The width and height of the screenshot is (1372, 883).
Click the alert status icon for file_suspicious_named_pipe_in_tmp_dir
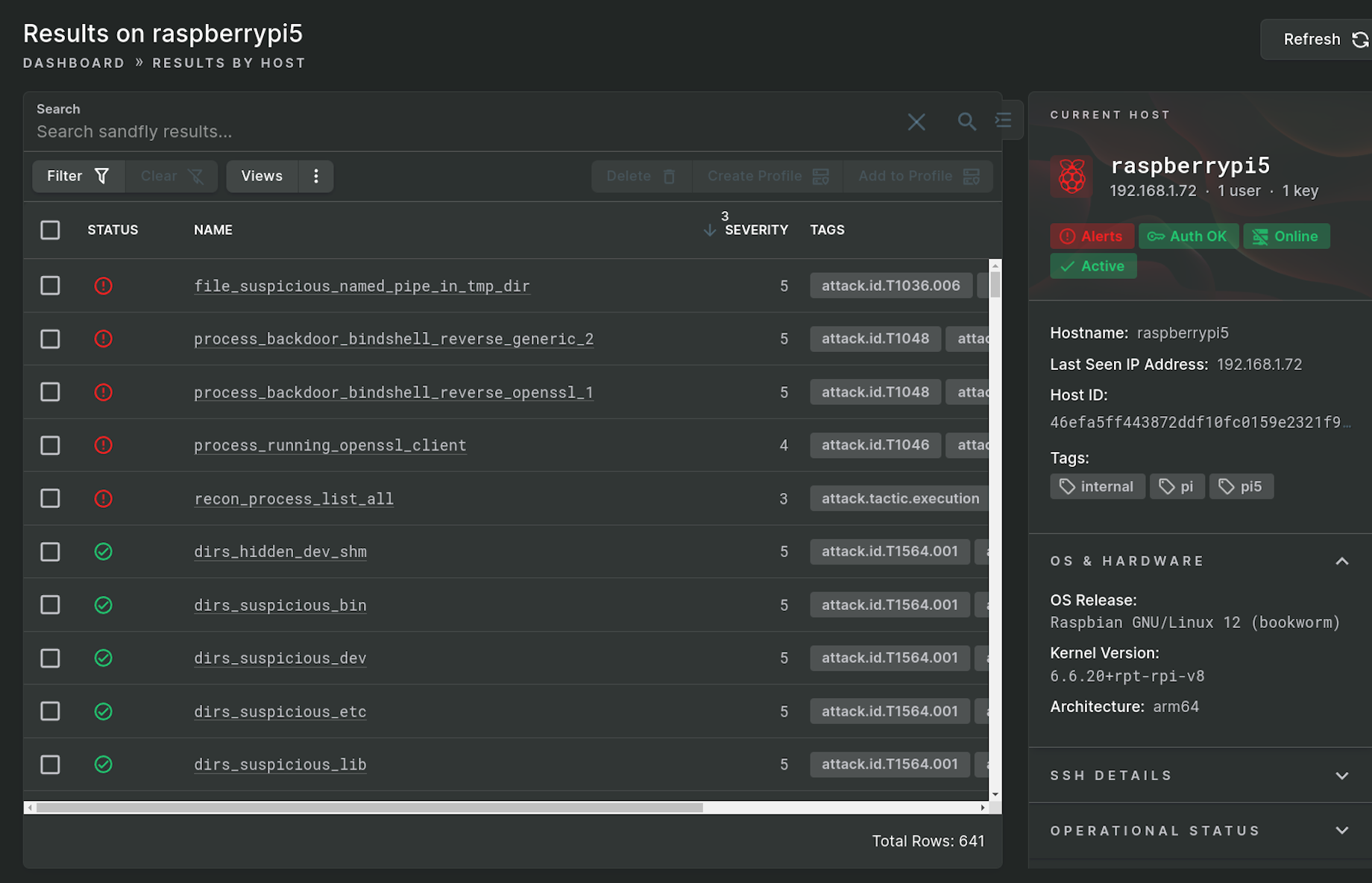point(104,286)
